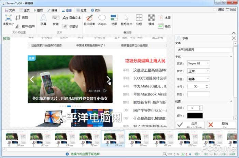Image resolution: width=239 pixels, height=158 pixels.
Task: Select frame 0 thumbnail (66 ms)
Action: pyautogui.click(x=14, y=139)
